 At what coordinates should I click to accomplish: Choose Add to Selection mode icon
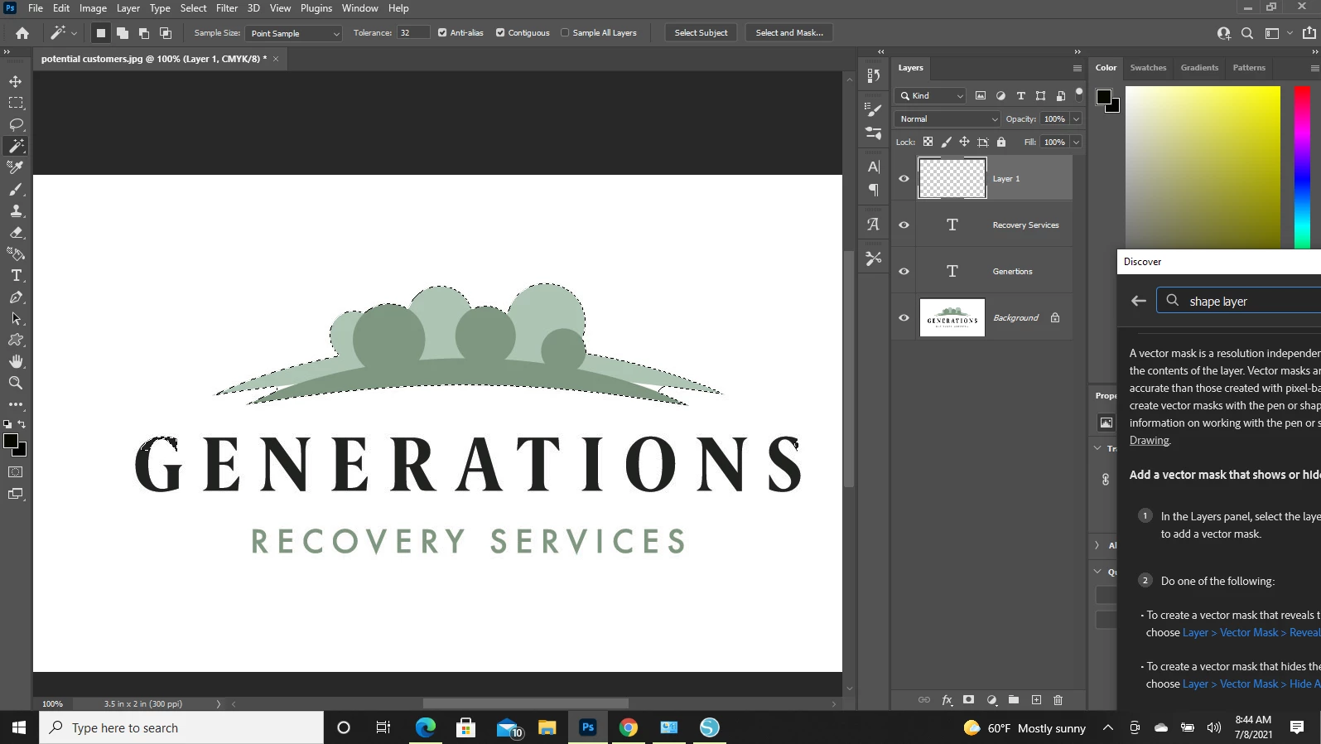click(x=123, y=33)
